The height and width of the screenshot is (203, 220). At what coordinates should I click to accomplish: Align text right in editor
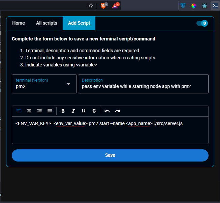click(x=39, y=111)
